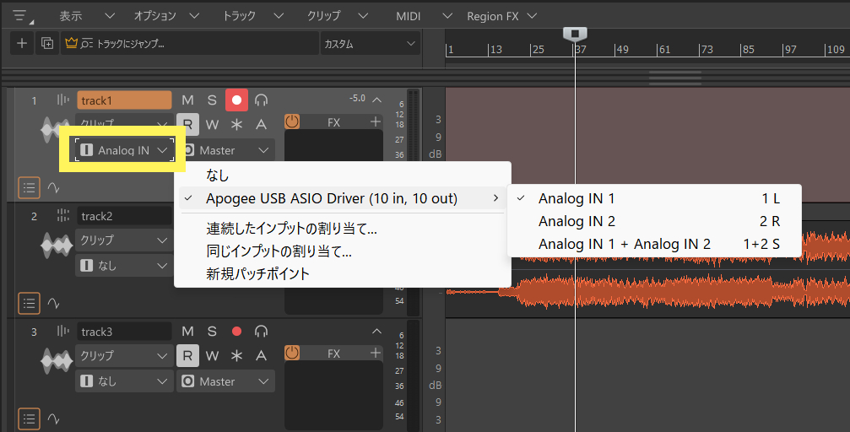Open the MIDI menu

click(424, 16)
